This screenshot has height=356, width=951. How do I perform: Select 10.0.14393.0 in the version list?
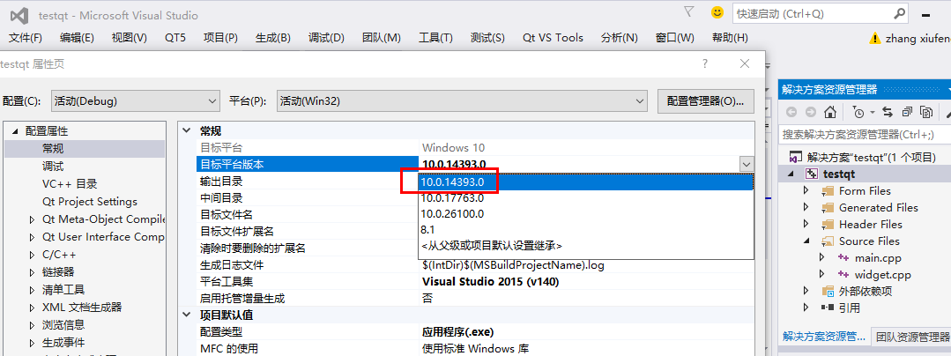[586, 182]
